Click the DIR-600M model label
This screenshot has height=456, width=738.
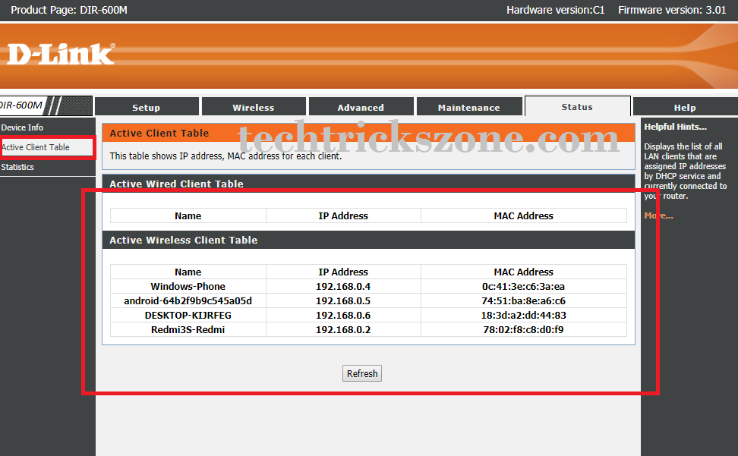pos(21,105)
